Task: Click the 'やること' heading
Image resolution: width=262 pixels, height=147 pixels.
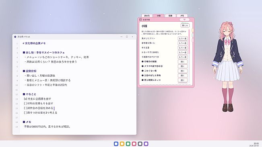Action: click(29, 94)
